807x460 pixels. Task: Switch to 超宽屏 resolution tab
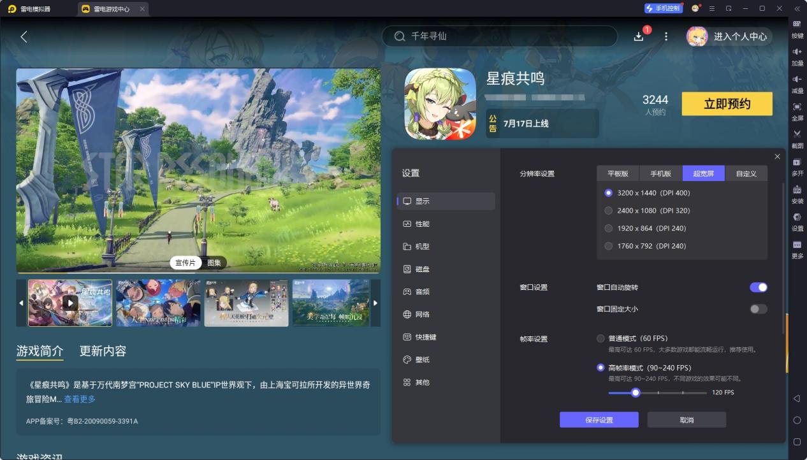(704, 173)
